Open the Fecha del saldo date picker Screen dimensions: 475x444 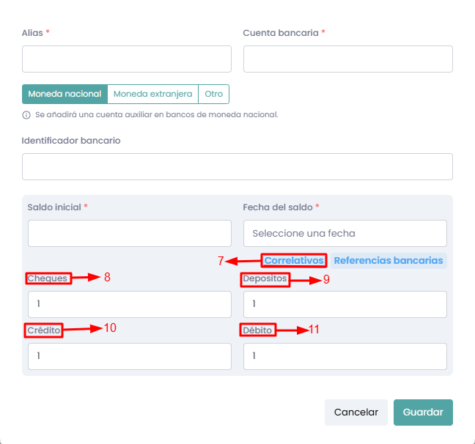345,234
